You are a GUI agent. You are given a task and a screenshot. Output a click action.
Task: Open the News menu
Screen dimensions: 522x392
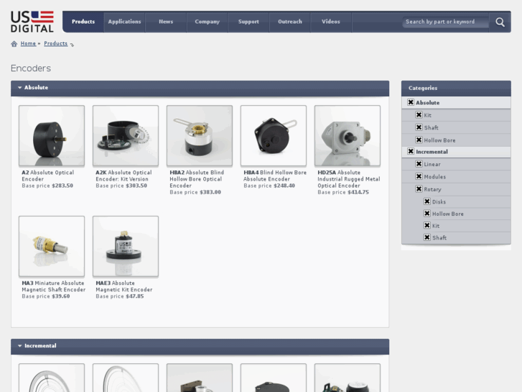click(166, 22)
